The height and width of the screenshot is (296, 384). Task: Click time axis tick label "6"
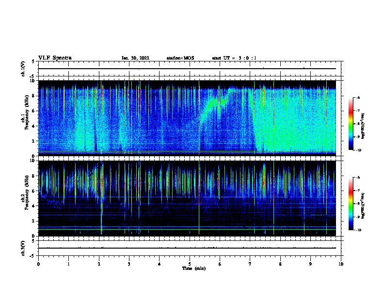pyautogui.click(x=220, y=264)
